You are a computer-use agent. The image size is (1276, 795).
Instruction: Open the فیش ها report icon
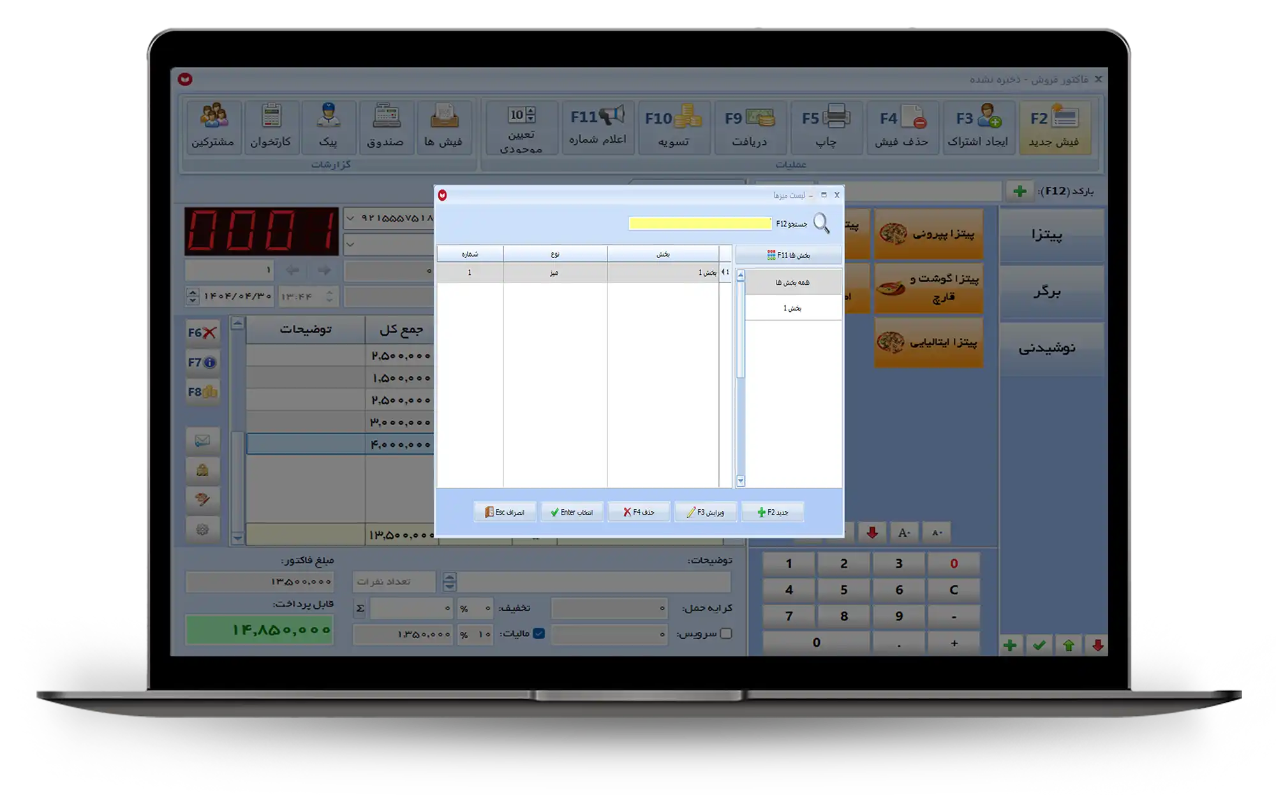coord(443,127)
